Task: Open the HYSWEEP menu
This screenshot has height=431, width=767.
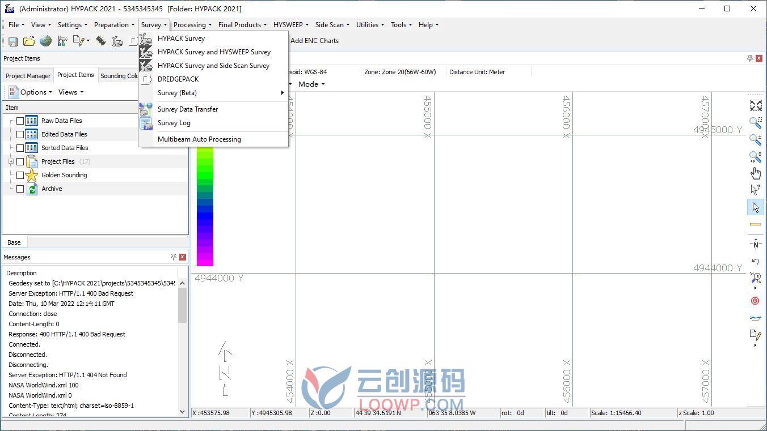Action: coord(291,24)
